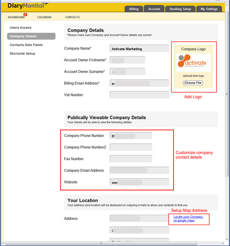Click the Website label

tap(71, 182)
